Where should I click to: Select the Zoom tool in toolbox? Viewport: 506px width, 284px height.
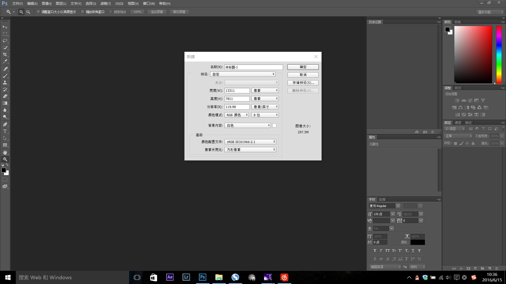pos(5,159)
